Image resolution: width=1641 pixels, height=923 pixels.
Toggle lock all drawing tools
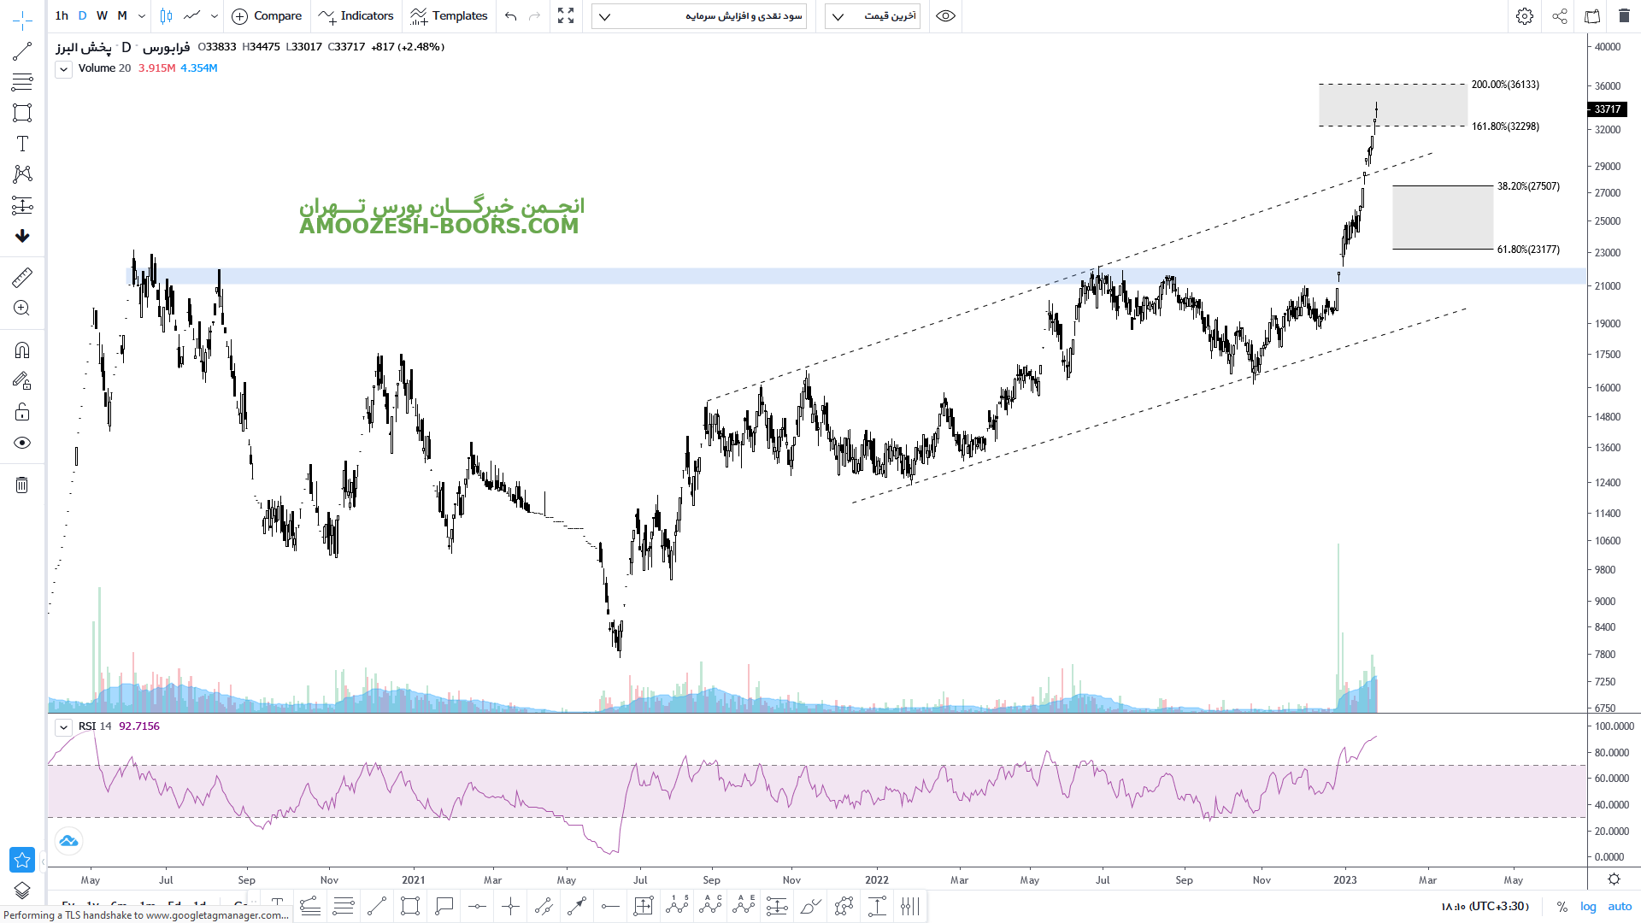coord(22,412)
